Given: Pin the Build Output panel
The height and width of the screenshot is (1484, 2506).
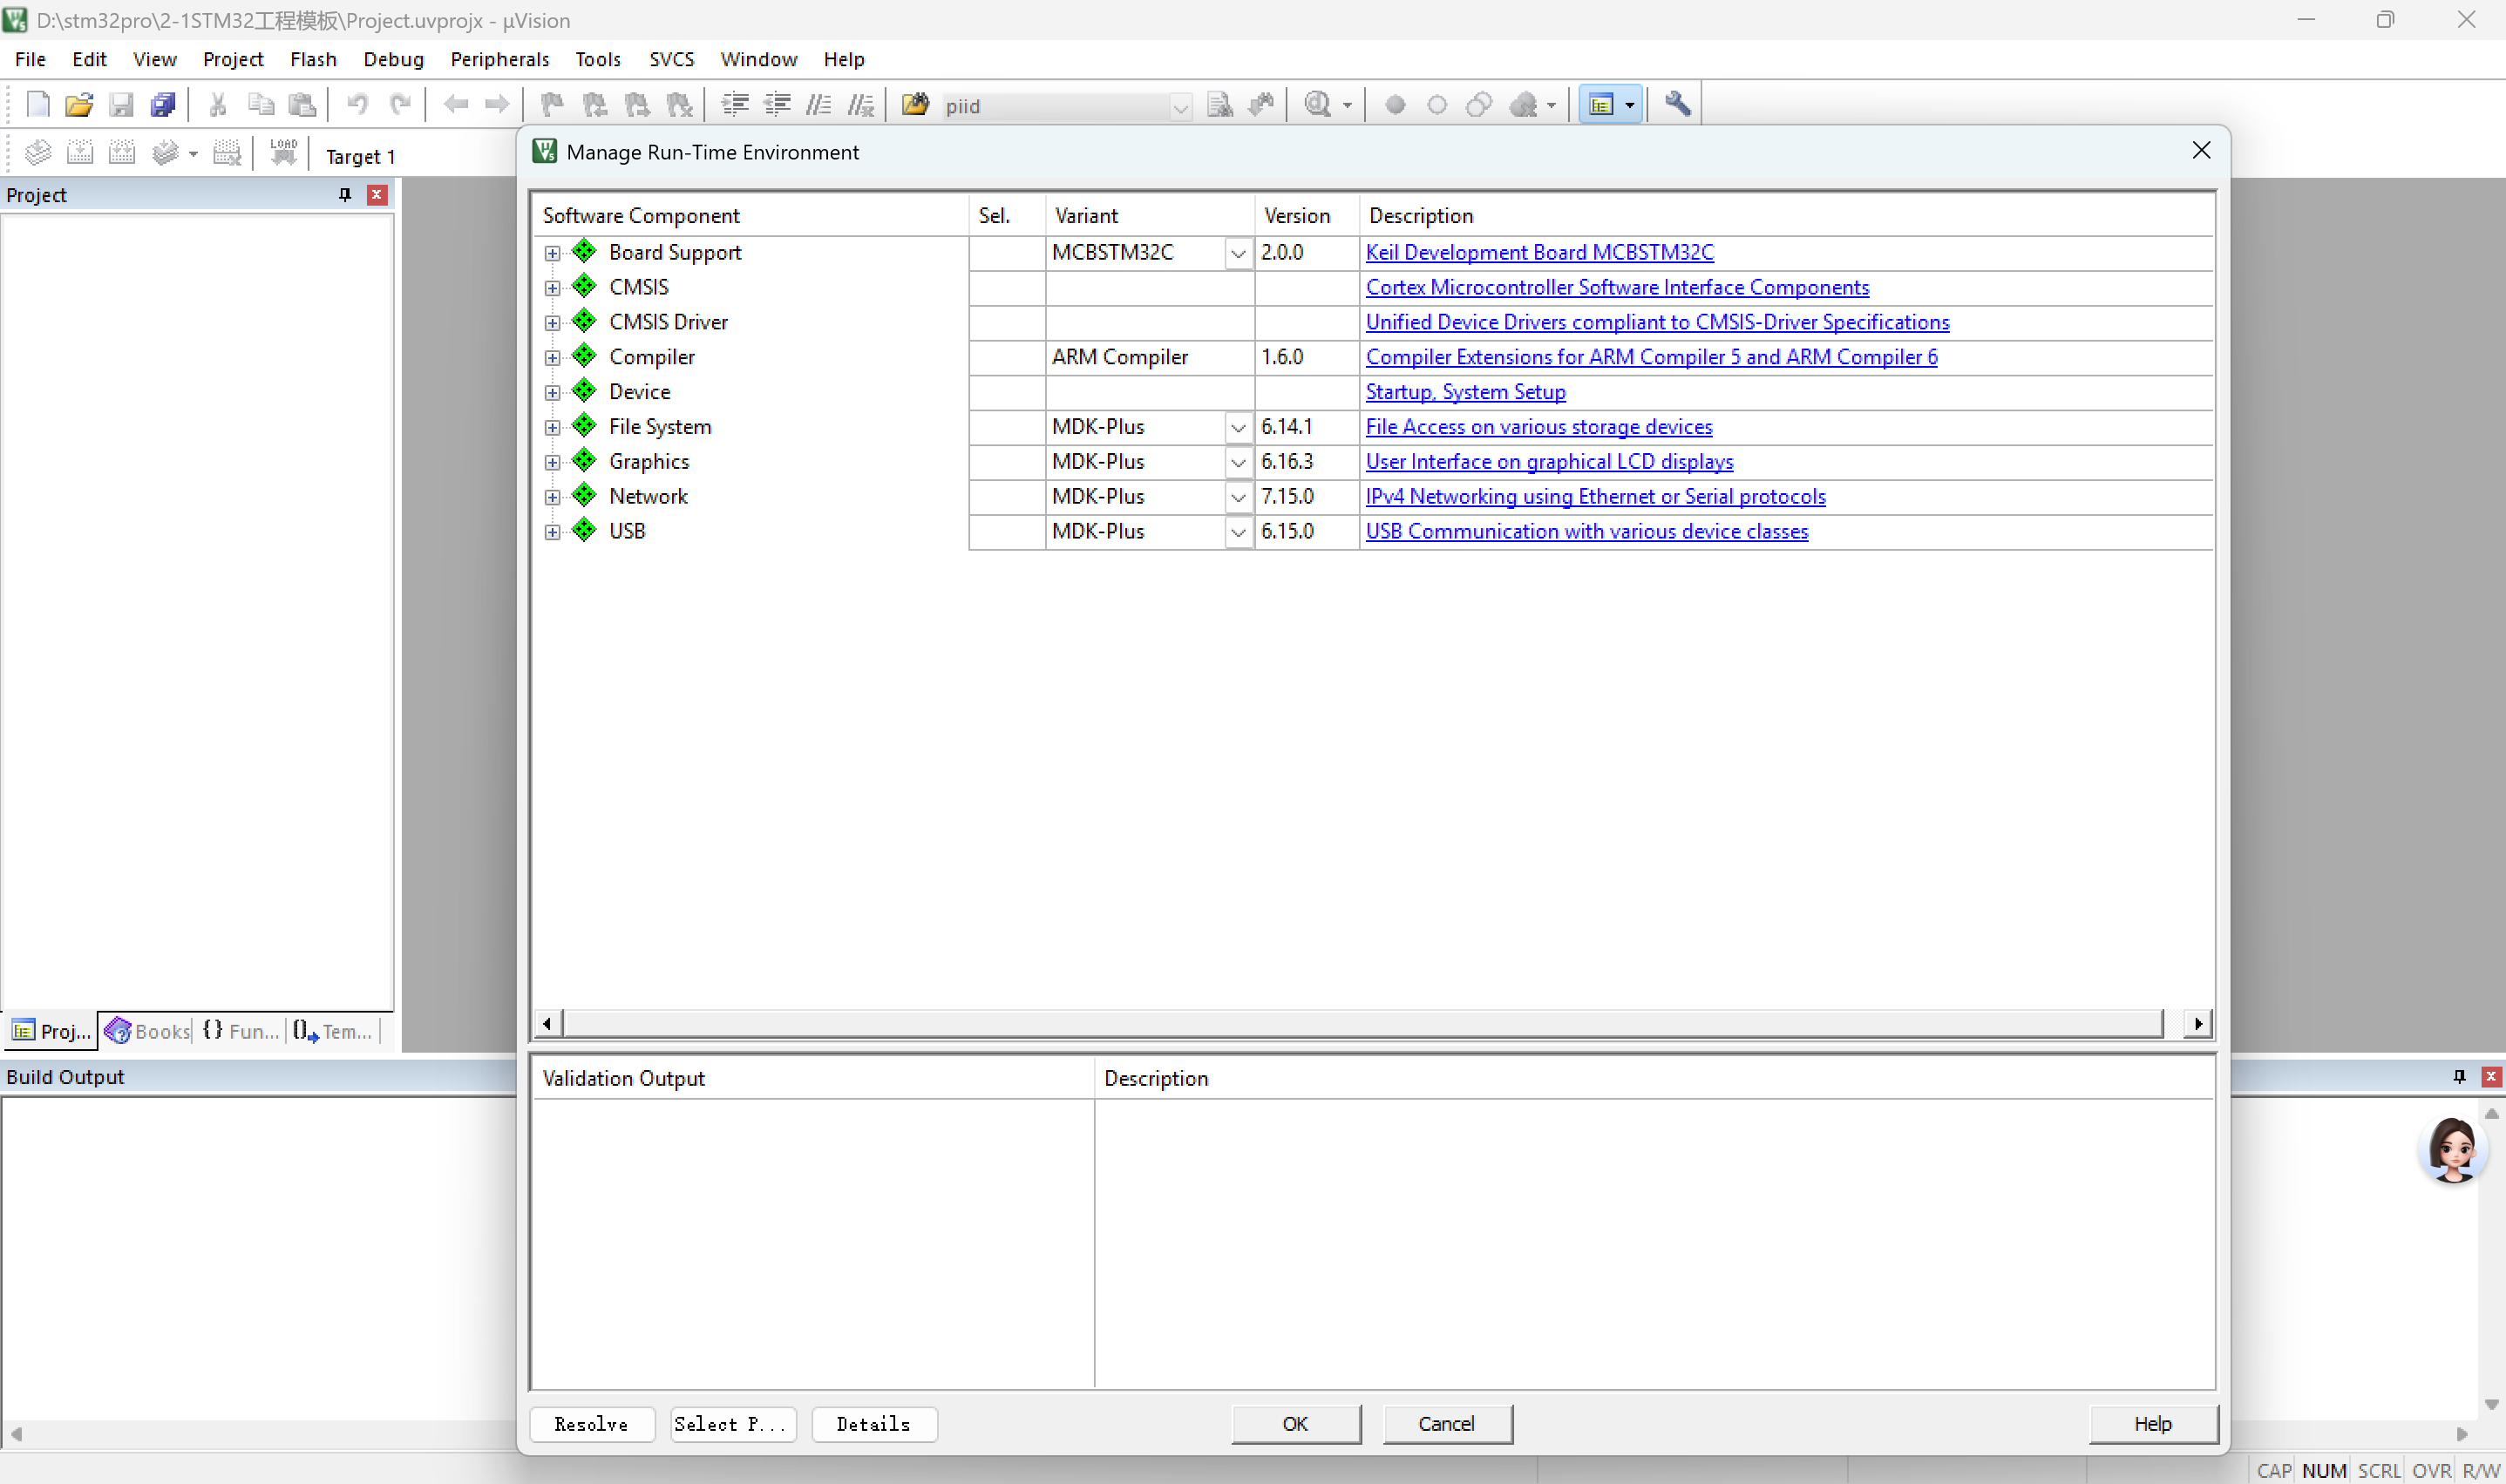Looking at the screenshot, I should click(x=2460, y=1077).
